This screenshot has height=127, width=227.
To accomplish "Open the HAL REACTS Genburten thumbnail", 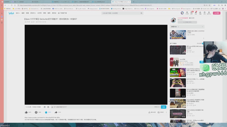I will [x=178, y=73].
